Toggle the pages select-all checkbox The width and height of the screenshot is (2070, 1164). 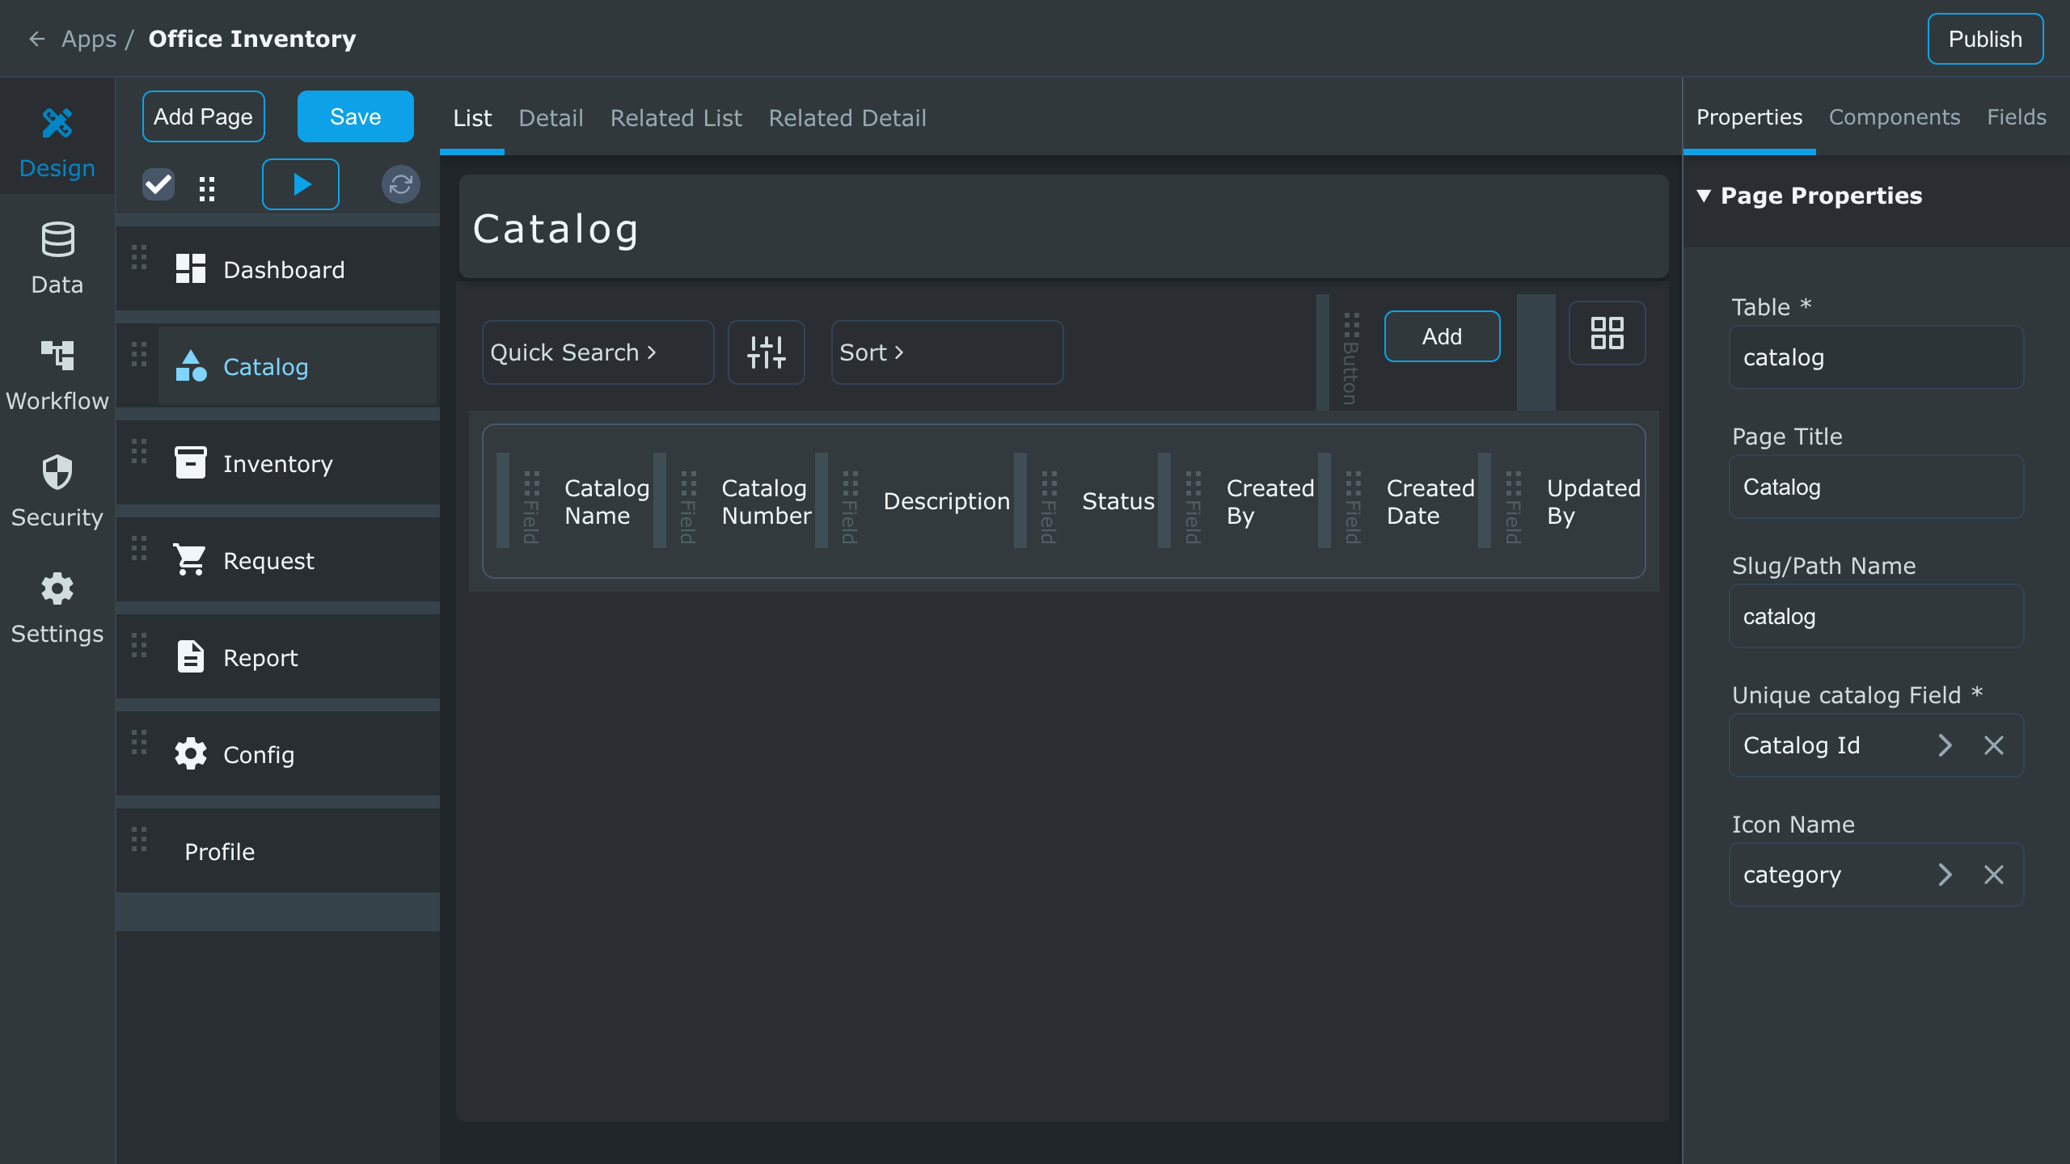click(x=158, y=185)
